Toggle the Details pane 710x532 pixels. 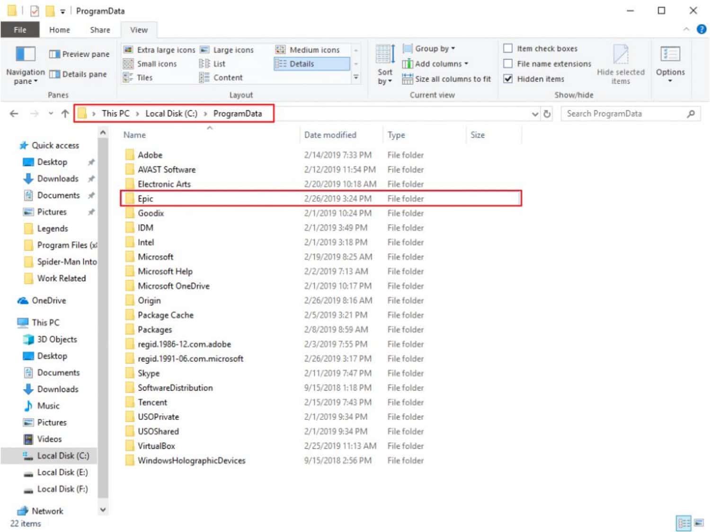point(78,74)
